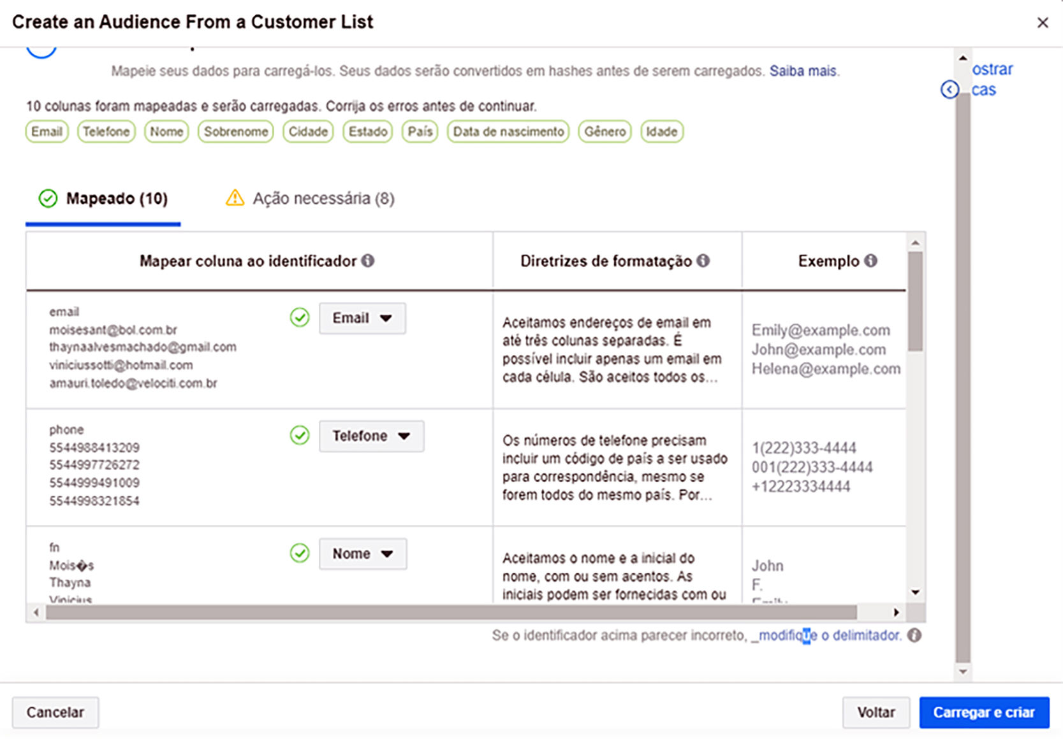Switch to the Mapeado (10) tab
Image resolution: width=1063 pixels, height=739 pixels.
pyautogui.click(x=103, y=199)
